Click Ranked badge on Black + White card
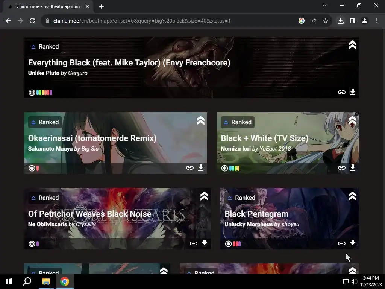 pyautogui.click(x=238, y=122)
